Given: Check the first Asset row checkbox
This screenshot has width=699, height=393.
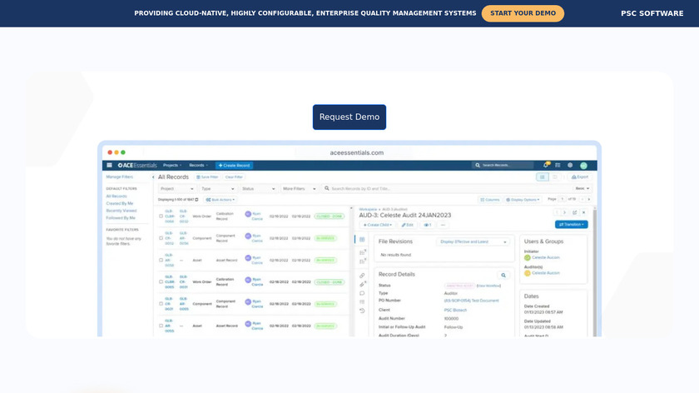Looking at the screenshot, I should [161, 260].
